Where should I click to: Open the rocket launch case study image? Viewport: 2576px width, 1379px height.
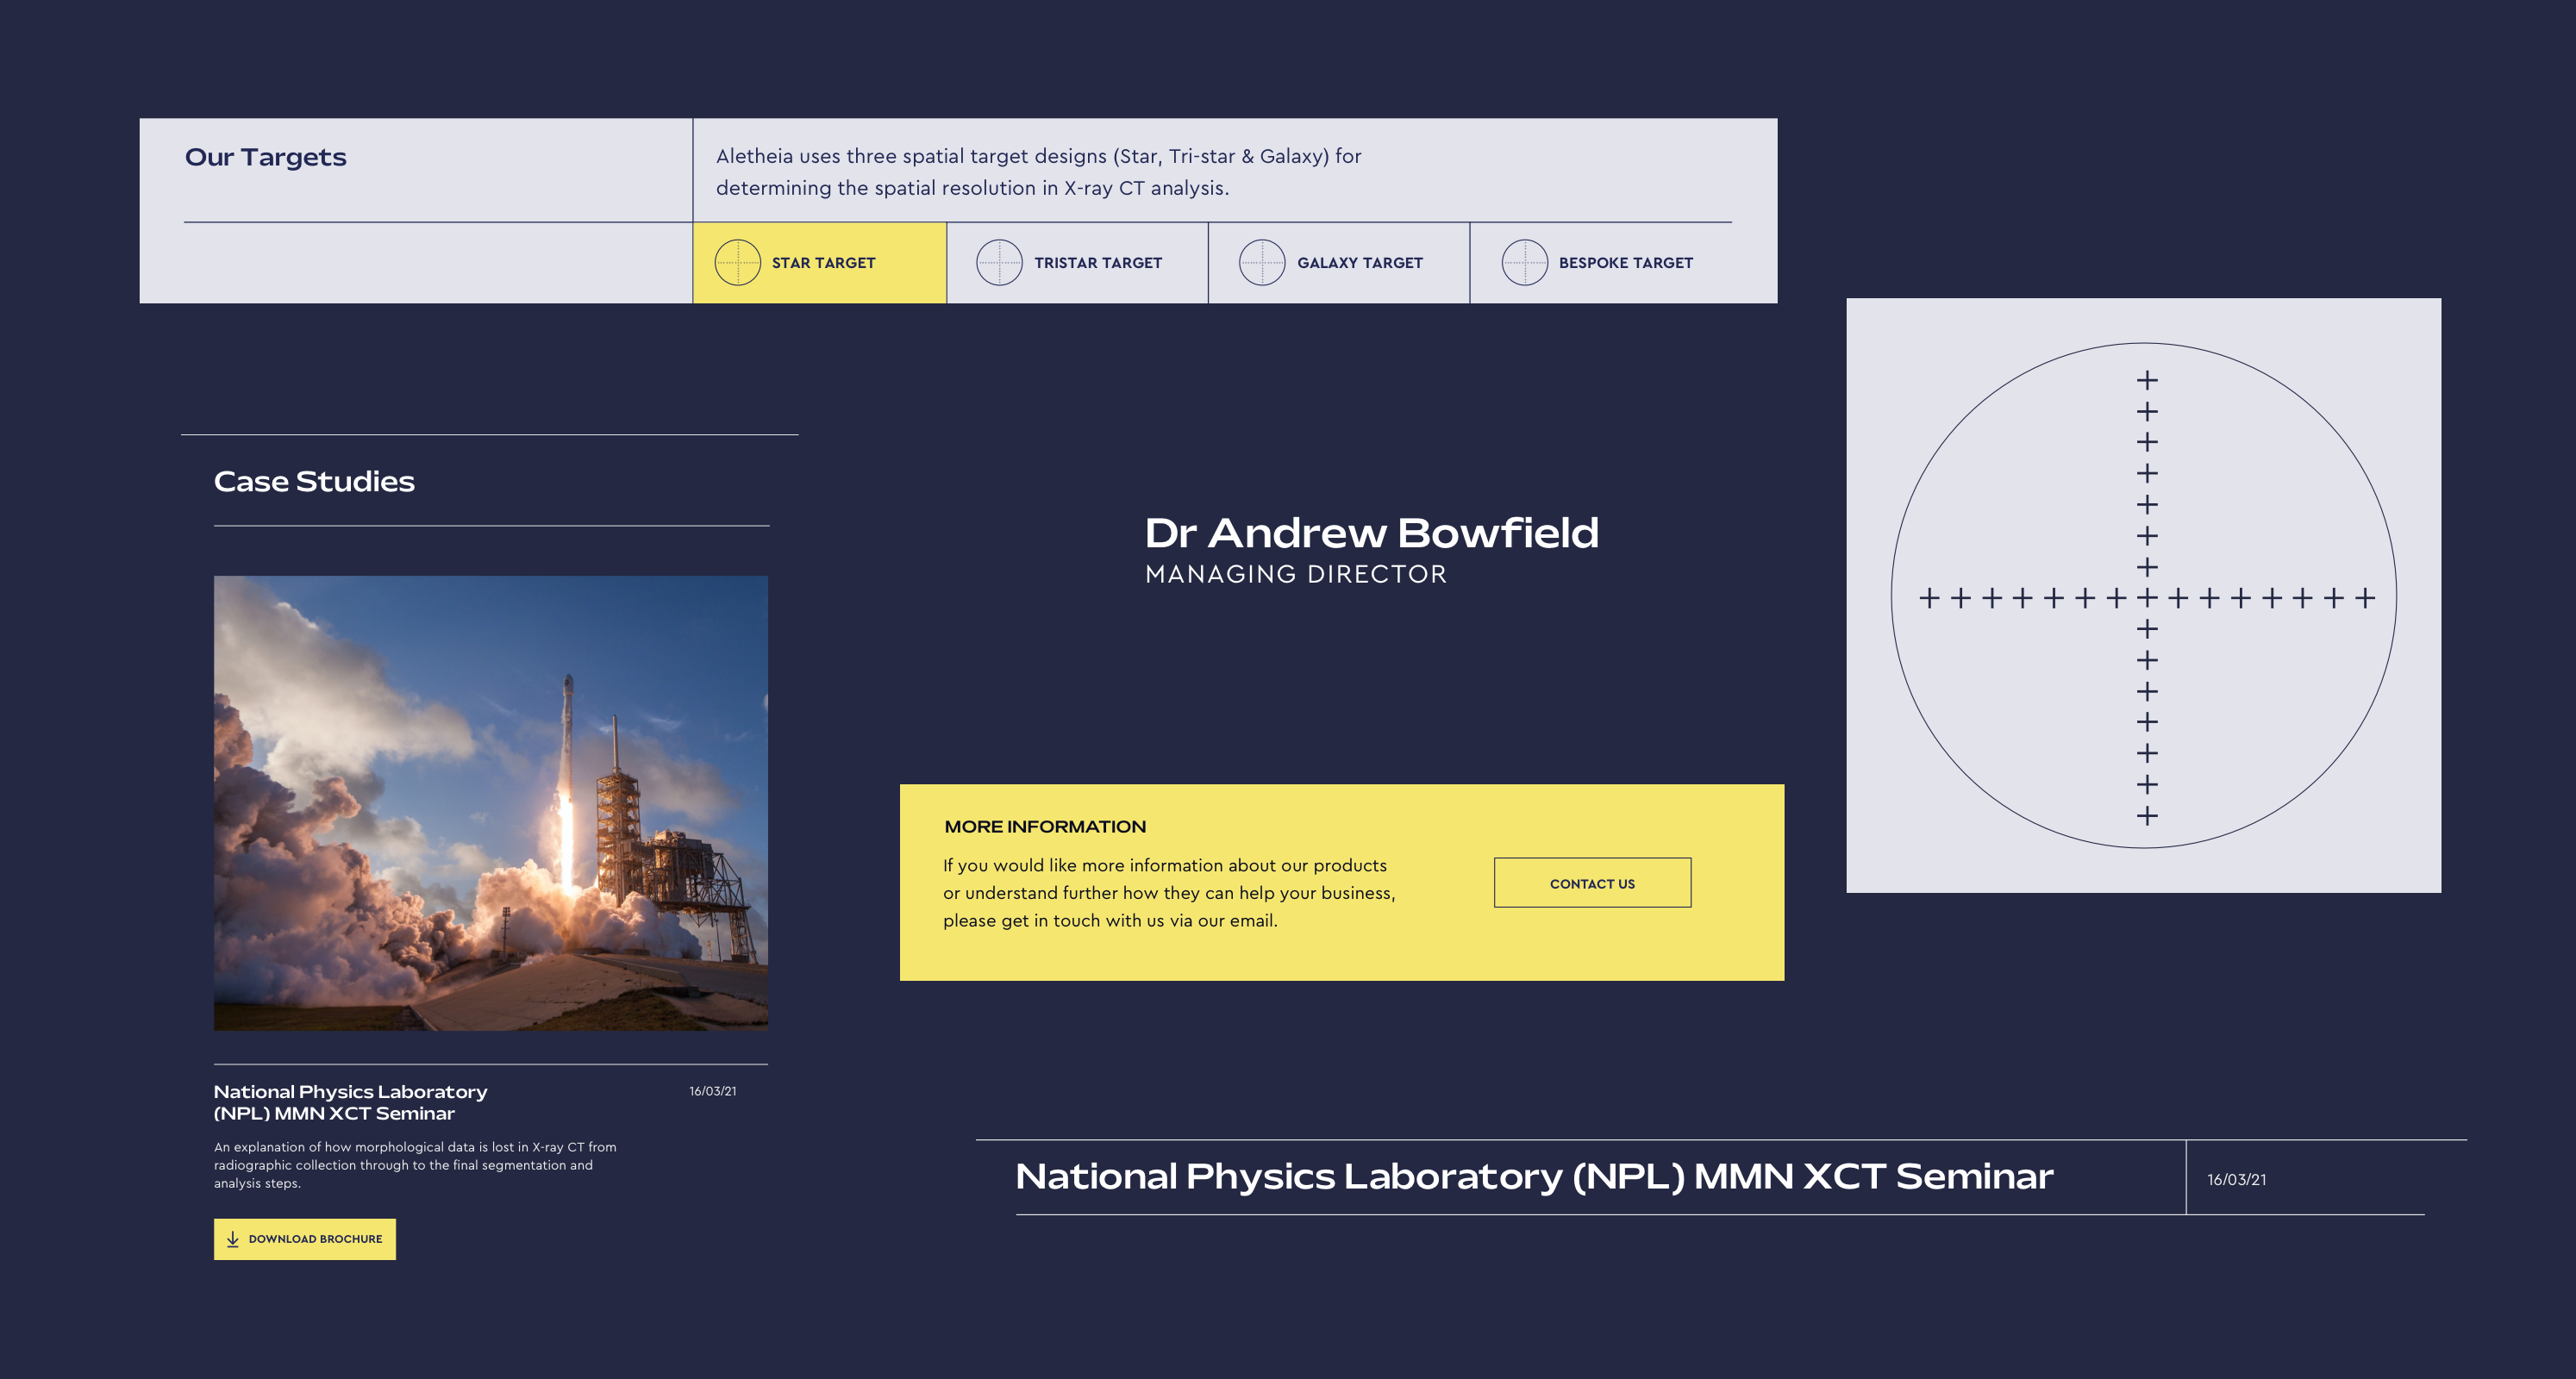click(x=491, y=802)
